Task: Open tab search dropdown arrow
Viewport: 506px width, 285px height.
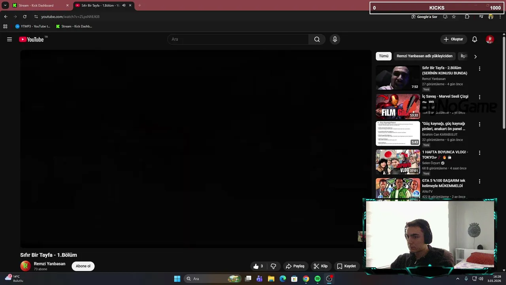Action: click(5, 6)
